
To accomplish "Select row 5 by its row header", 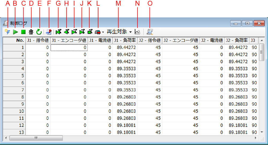I will tap(14, 76).
